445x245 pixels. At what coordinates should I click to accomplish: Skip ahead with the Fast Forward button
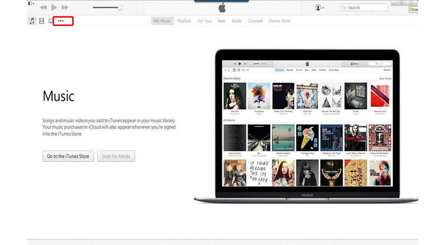(x=65, y=8)
